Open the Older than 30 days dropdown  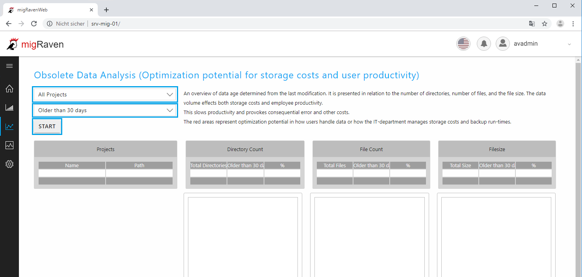pyautogui.click(x=105, y=110)
